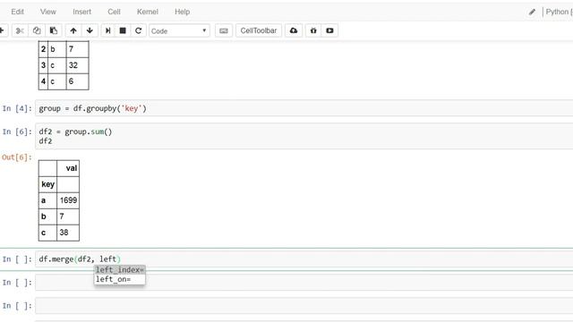573x322 pixels.
Task: Move selected cell down arrow
Action: tap(90, 30)
